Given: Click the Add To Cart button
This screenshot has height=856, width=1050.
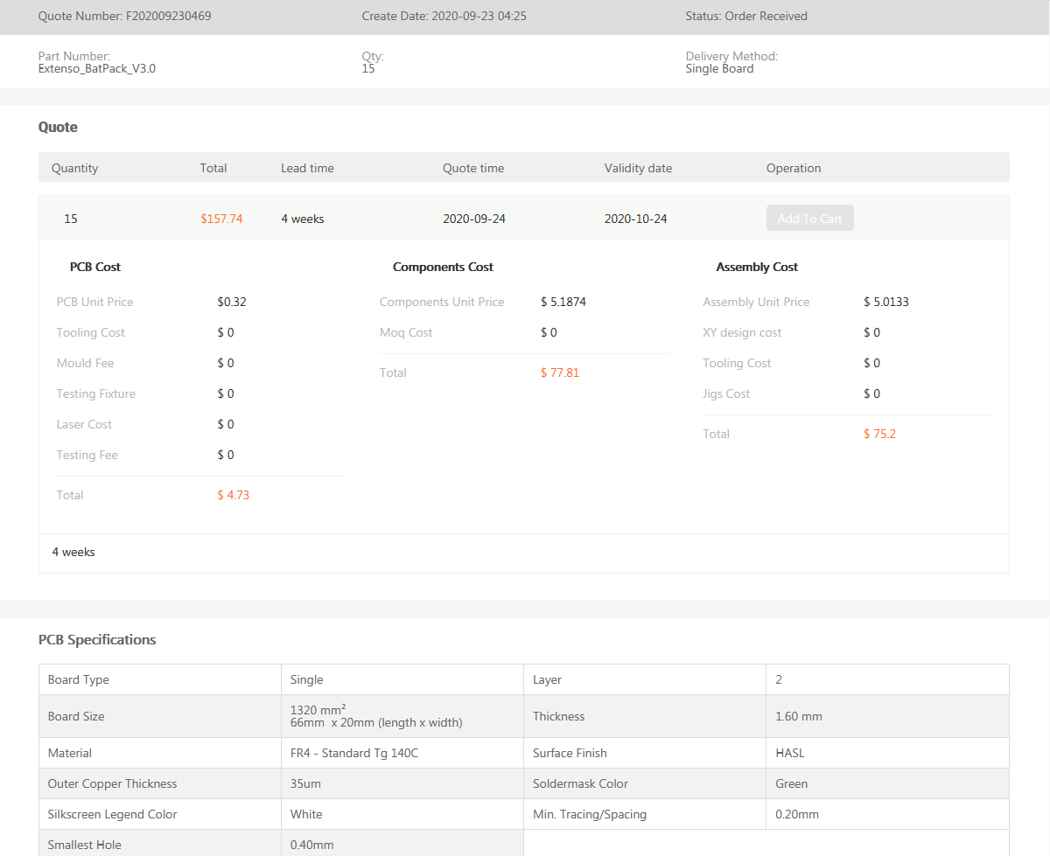Looking at the screenshot, I should [809, 219].
